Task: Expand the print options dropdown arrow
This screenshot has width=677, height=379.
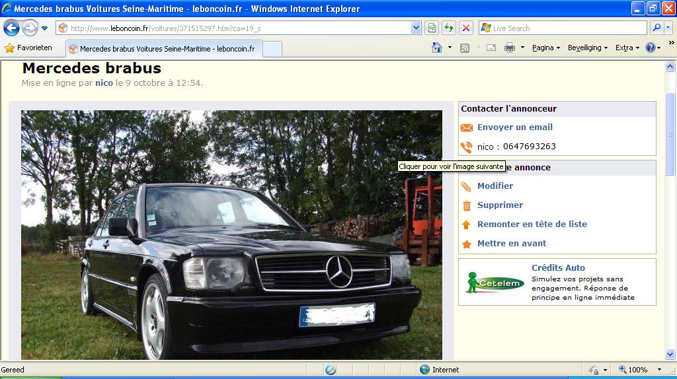Action: (522, 48)
